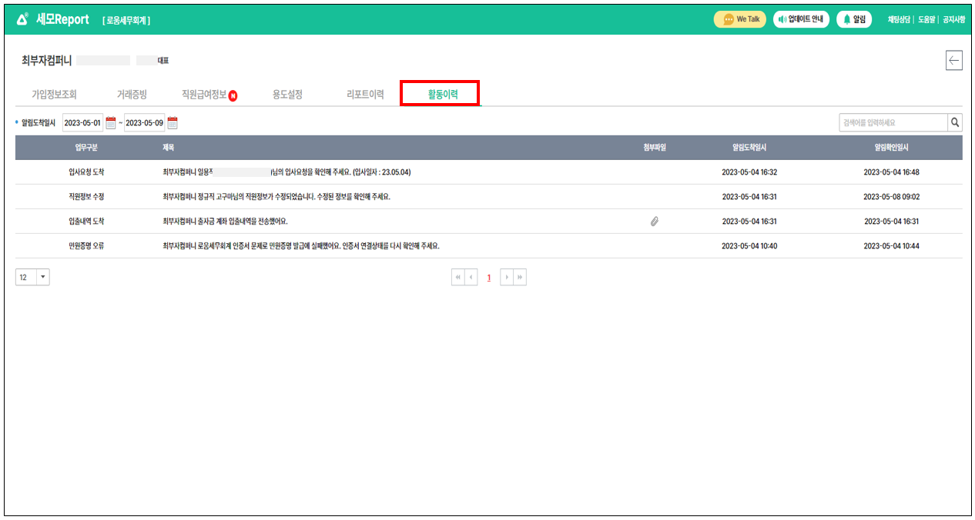Viewport: 975px width, 520px height.
Task: Go to the last page of results
Action: point(520,278)
